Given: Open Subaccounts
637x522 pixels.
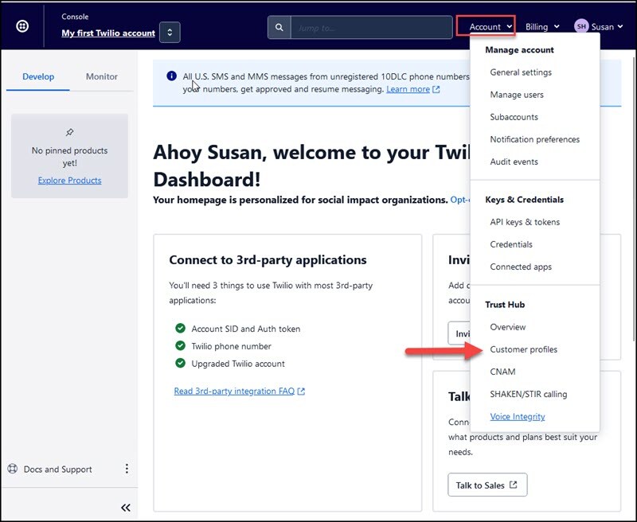Looking at the screenshot, I should (x=514, y=117).
